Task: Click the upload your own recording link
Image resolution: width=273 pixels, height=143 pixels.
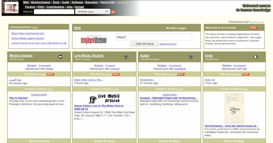Action: coord(180,69)
